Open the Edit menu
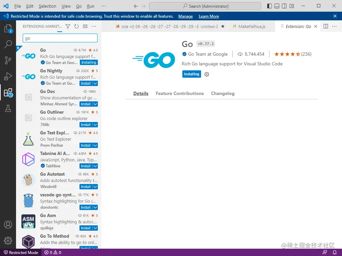The width and height of the screenshot is (342, 256). [30, 6]
